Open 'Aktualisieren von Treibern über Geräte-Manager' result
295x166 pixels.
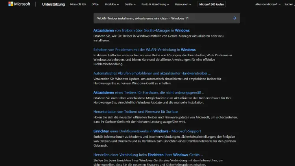click(x=142, y=30)
